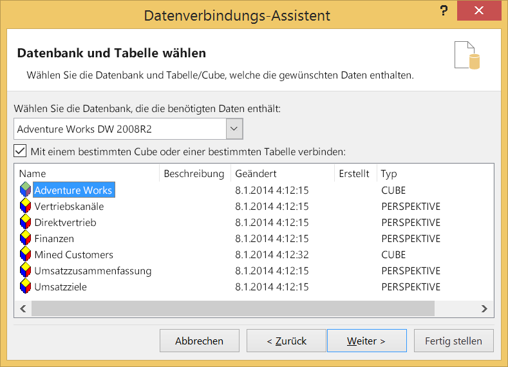The image size is (508, 367).
Task: Sort by Geändert column header
Action: coord(282,174)
